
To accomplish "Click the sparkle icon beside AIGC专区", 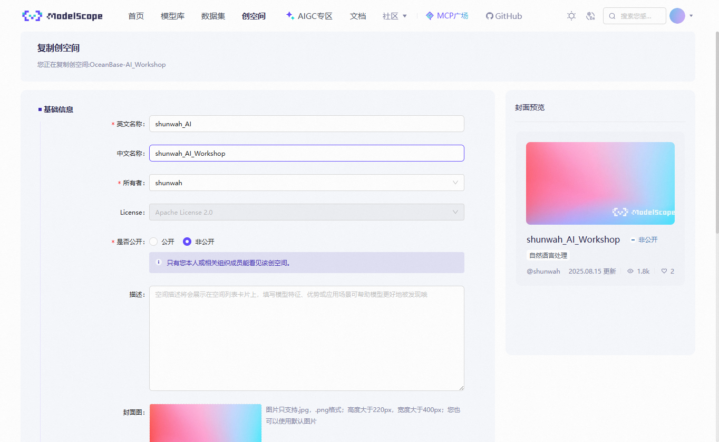I will 290,16.
